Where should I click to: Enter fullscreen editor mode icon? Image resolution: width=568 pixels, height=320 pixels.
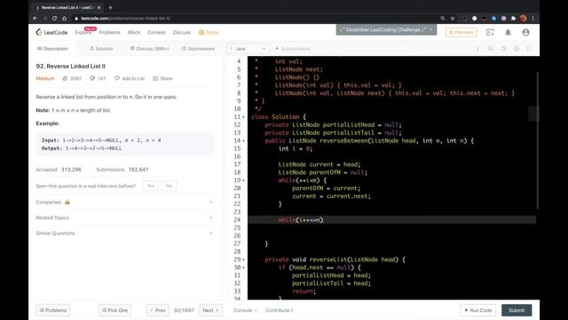tap(529, 48)
